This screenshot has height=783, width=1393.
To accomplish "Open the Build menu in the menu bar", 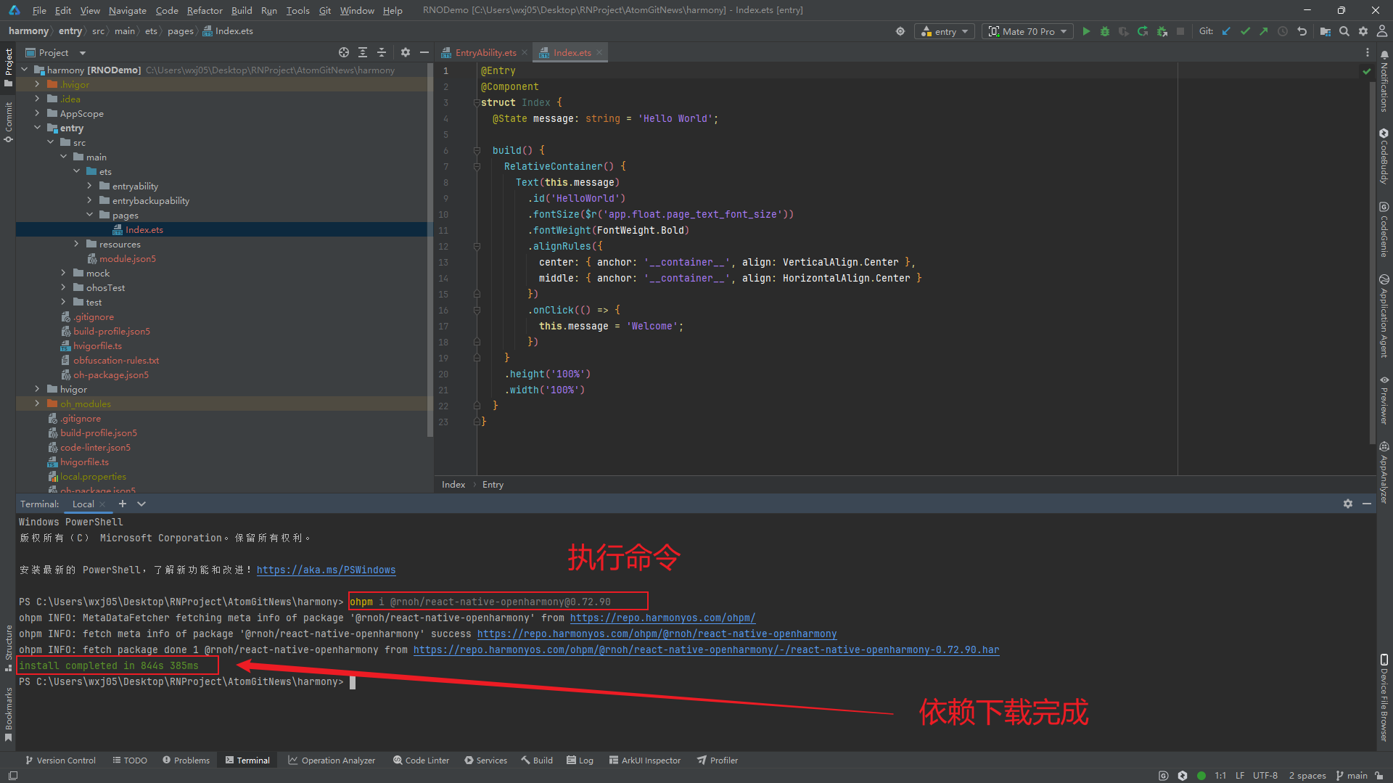I will 242,10.
